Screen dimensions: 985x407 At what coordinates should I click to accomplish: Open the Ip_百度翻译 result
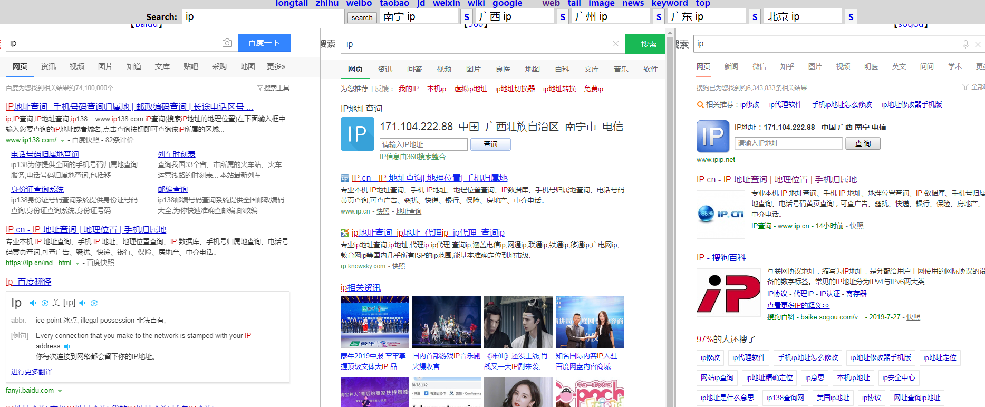(x=28, y=282)
